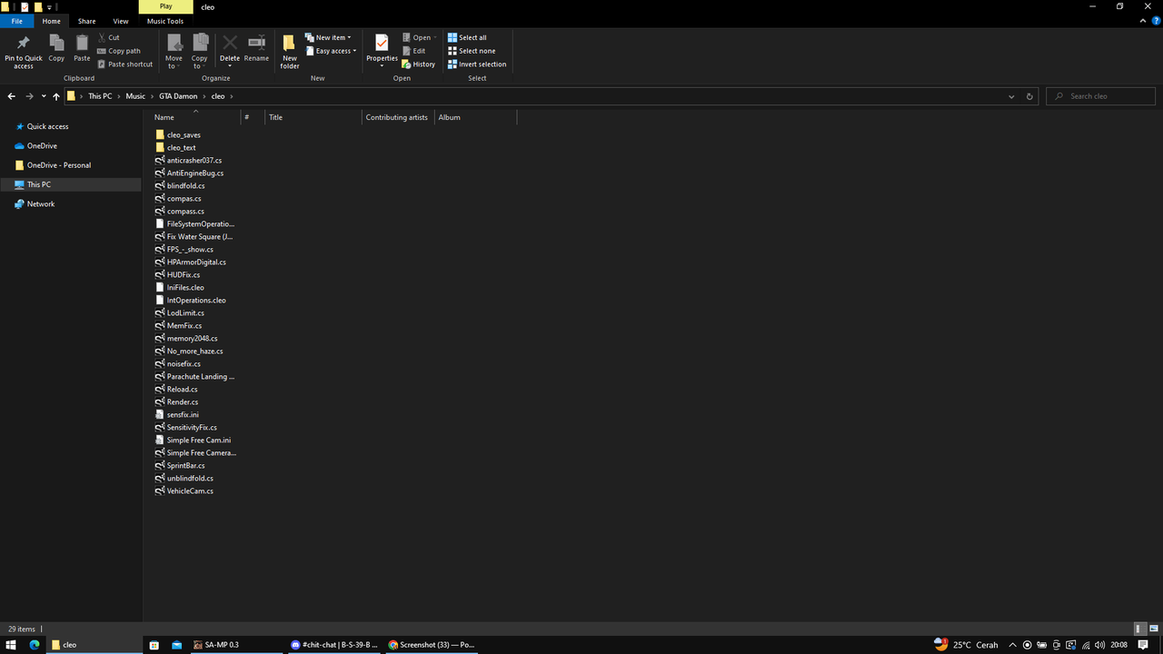Viewport: 1163px width, 654px height.
Task: Open Windows Start menu
Action: 12,645
